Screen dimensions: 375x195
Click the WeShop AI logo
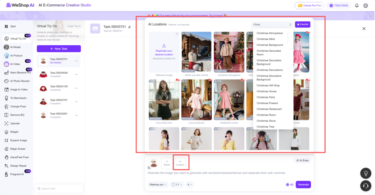21,5
